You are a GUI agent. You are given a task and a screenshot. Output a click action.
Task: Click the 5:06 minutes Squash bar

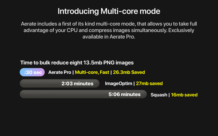[83, 94]
